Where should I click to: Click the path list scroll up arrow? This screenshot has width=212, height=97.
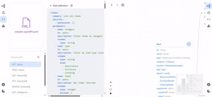(x=45, y=53)
